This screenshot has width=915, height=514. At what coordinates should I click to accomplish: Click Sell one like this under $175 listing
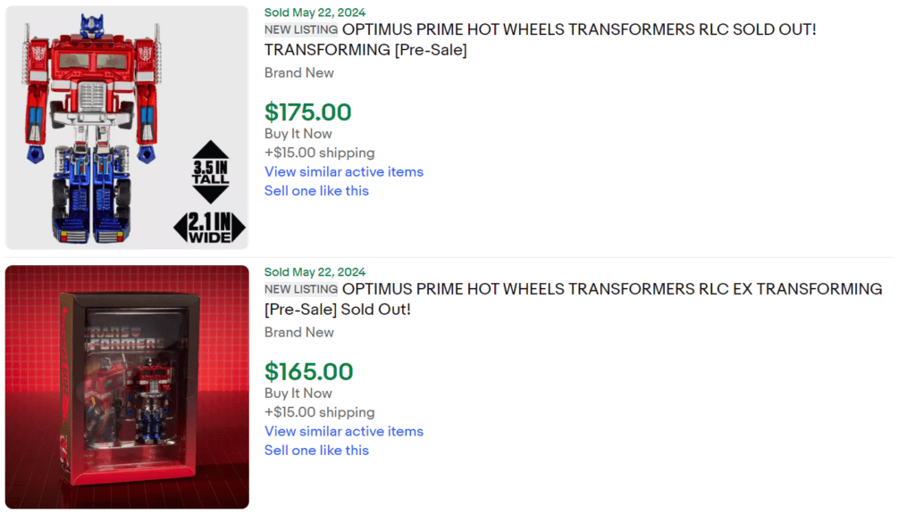[316, 190]
